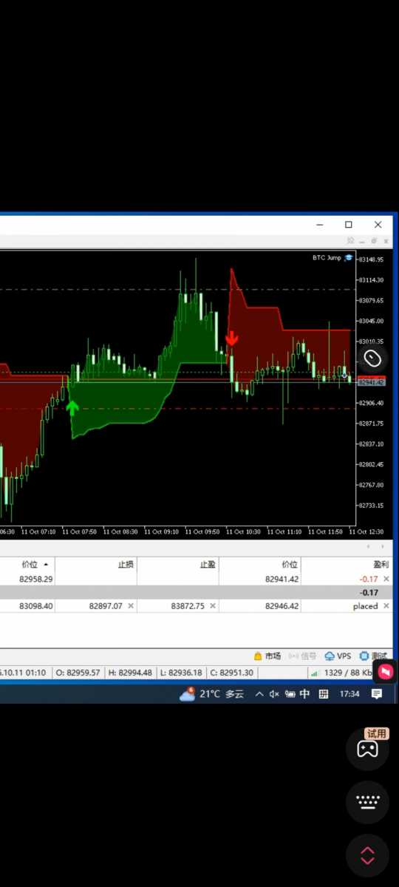The image size is (399, 887).
Task: Sort by first 价位 column header
Action: (x=30, y=564)
